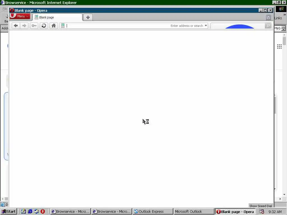The height and width of the screenshot is (215, 287).
Task: Click the 9:32 AM clock
Action: pos(275,212)
